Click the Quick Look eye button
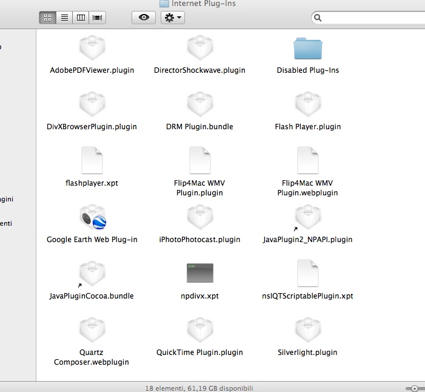Screen dimensions: 425x392 coord(144,18)
